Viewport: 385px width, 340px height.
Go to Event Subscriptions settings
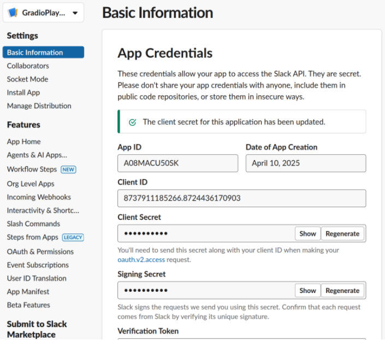(x=38, y=265)
